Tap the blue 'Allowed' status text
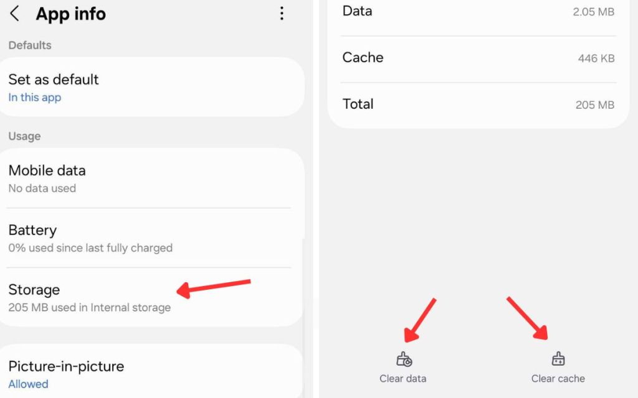The image size is (638, 398). point(28,384)
